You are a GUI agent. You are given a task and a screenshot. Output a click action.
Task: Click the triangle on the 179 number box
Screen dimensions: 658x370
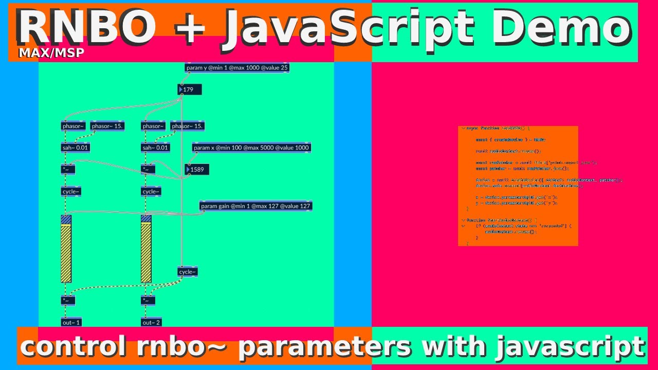click(x=181, y=89)
